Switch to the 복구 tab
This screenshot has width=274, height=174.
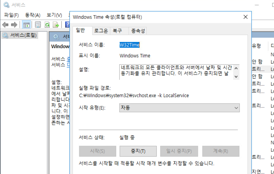click(x=119, y=31)
